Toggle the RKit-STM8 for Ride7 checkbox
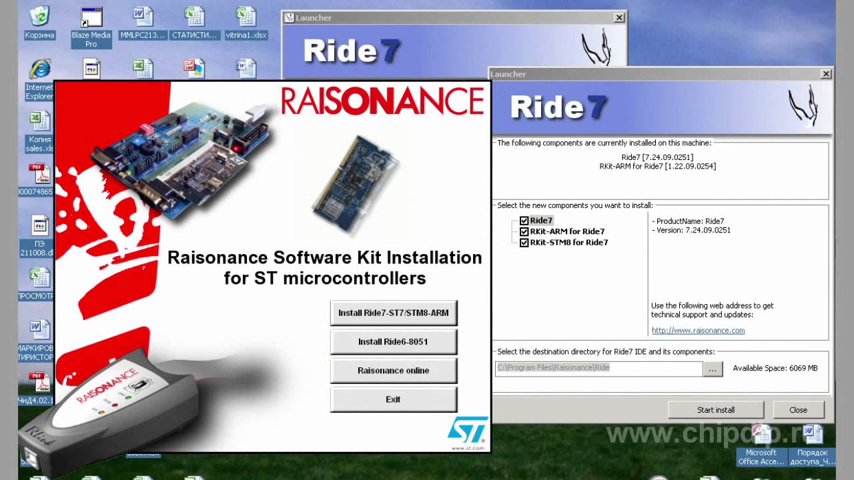Screen dimensions: 854x480 (x=524, y=242)
